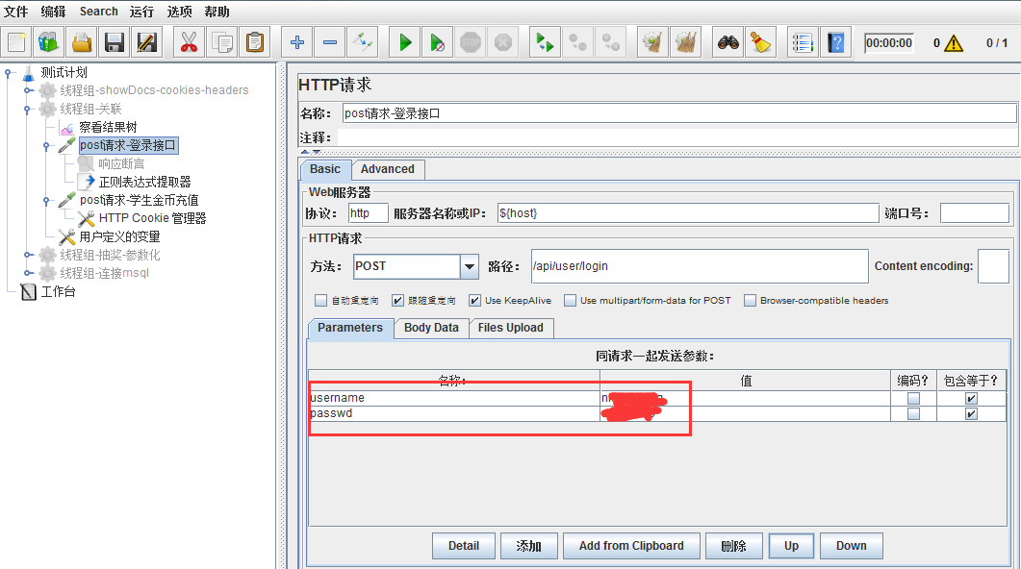Switch to the Files Upload tab
The height and width of the screenshot is (569, 1021).
[x=510, y=328]
